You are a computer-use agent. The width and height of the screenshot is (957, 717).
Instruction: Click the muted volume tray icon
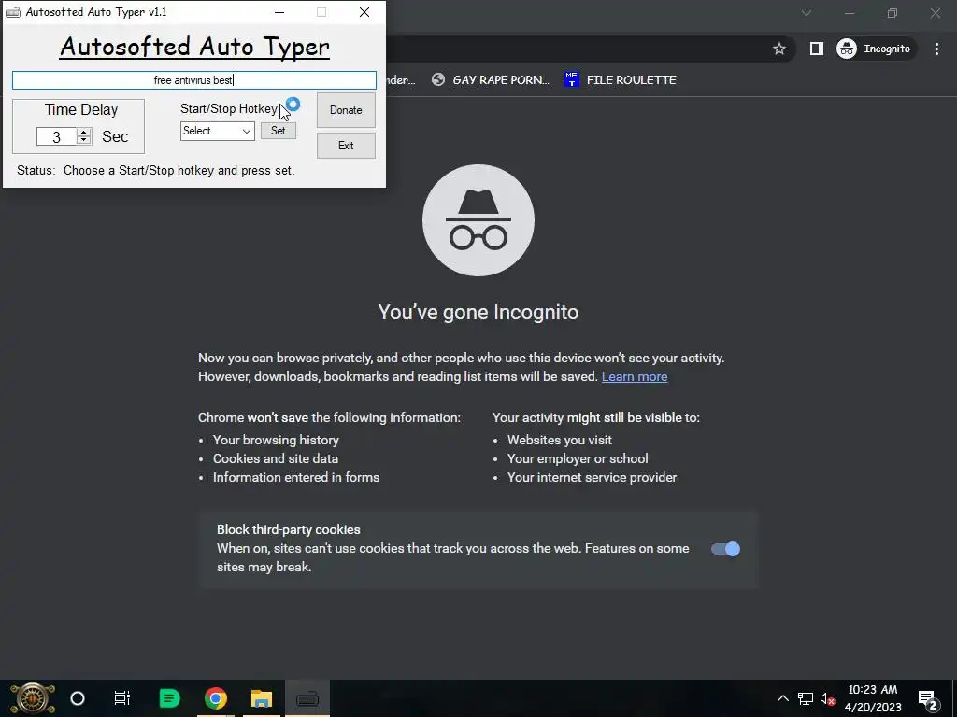(828, 698)
